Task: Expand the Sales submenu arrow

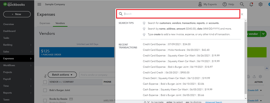Action: coord(31,52)
